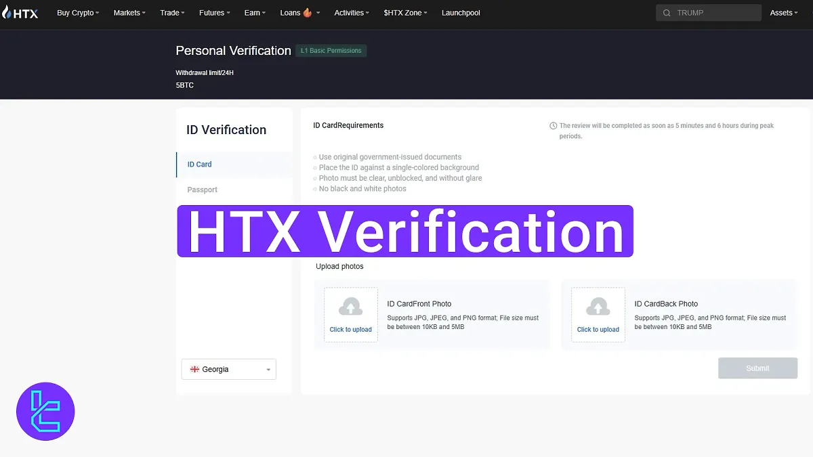Click the L1 Basic Permissions badge
The width and height of the screenshot is (813, 457).
331,50
